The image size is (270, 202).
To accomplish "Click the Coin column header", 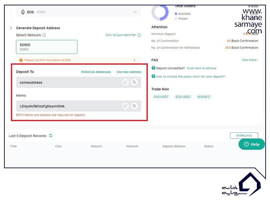I will click(x=58, y=146).
